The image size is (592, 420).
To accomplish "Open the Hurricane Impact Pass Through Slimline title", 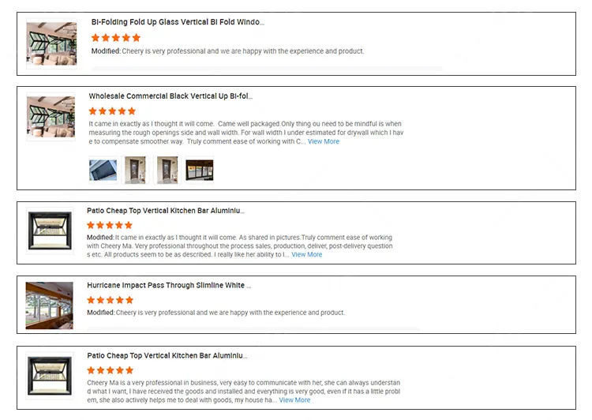I will [x=169, y=285].
